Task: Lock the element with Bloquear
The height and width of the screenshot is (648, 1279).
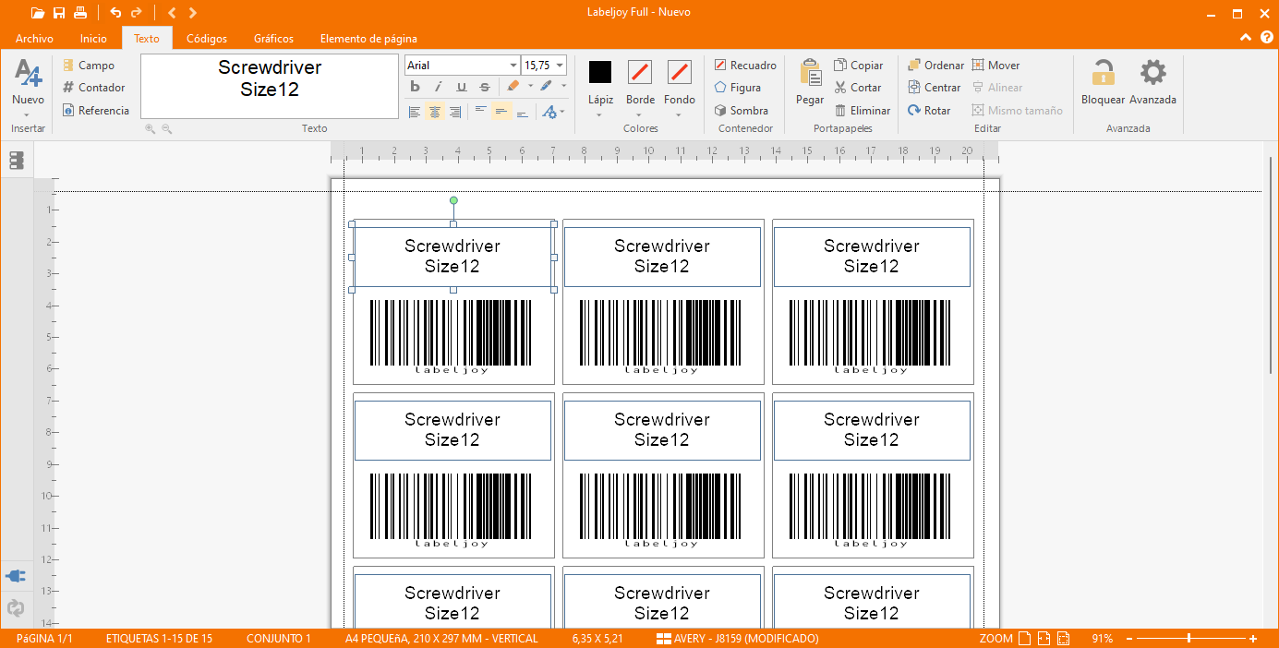Action: (1103, 82)
